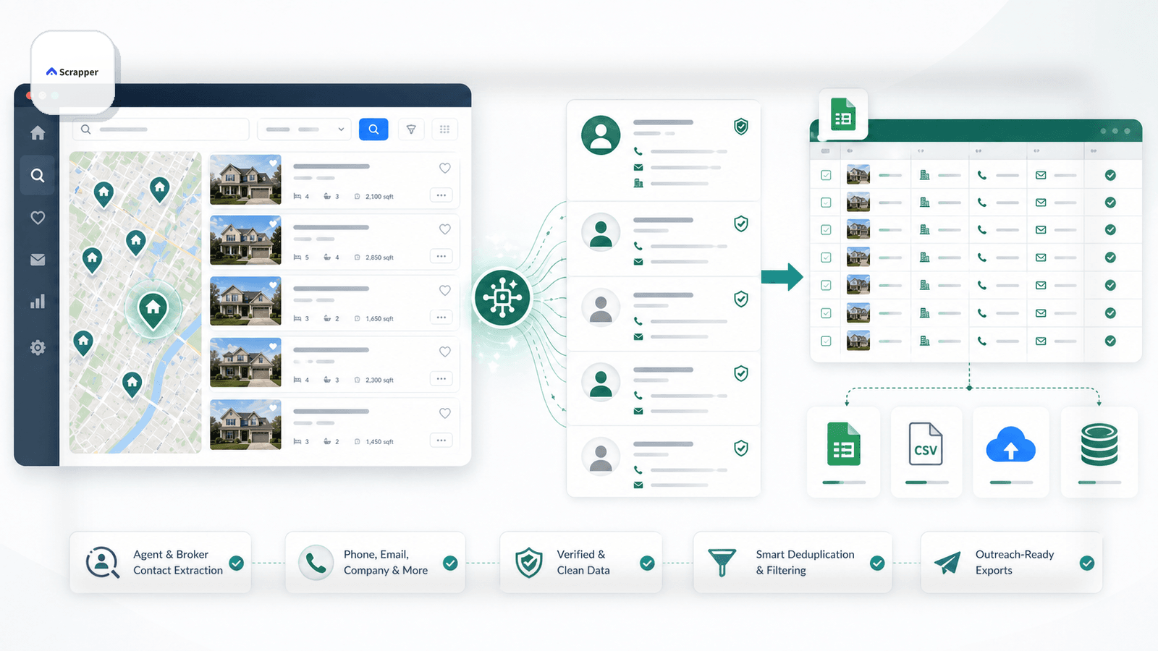Image resolution: width=1158 pixels, height=651 pixels.
Task: Open the Home icon in the sidebar
Action: tap(38, 133)
